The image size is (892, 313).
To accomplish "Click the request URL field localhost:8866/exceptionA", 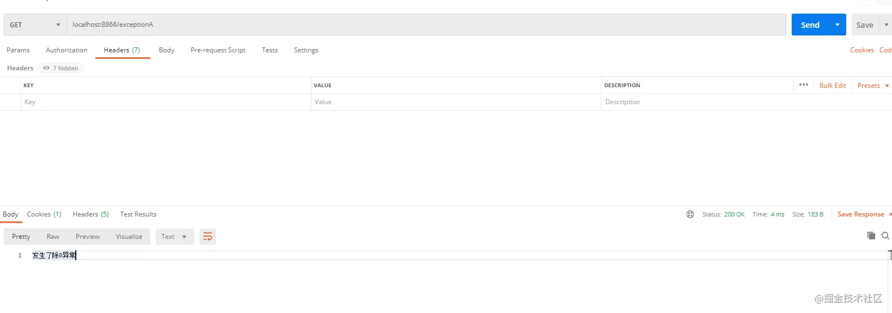I will tap(426, 25).
